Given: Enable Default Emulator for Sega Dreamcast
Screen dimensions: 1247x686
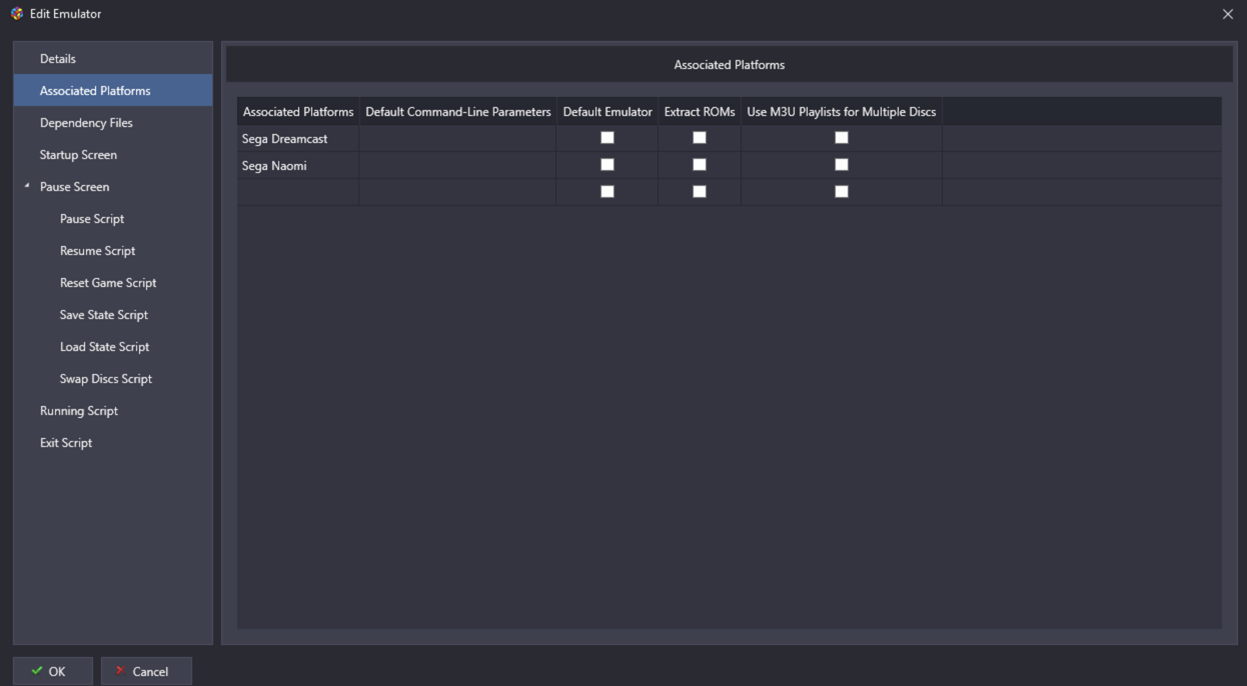Looking at the screenshot, I should click(x=607, y=137).
